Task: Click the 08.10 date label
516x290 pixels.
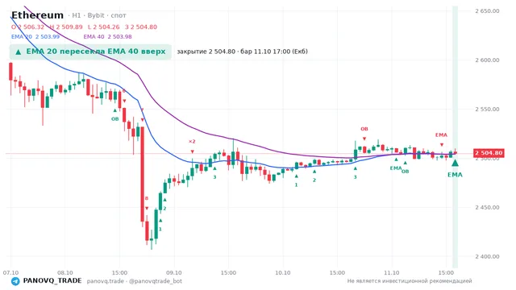Action: pyautogui.click(x=65, y=273)
